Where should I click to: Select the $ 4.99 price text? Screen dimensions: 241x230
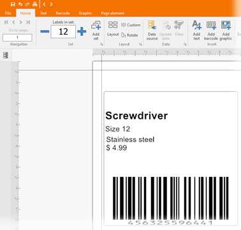[x=117, y=148]
